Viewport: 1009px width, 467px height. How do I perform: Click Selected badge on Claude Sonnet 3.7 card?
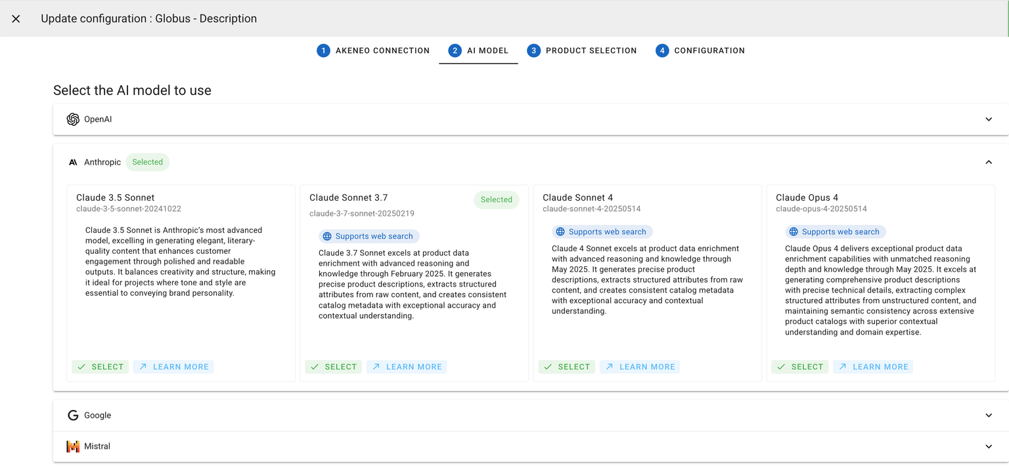(496, 199)
